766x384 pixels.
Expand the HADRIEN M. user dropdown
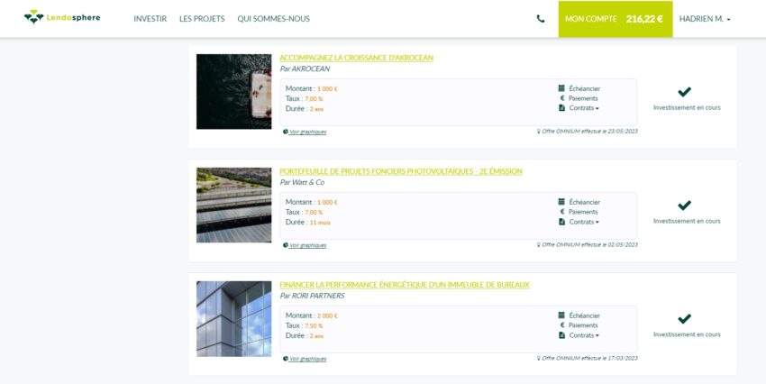(x=705, y=19)
